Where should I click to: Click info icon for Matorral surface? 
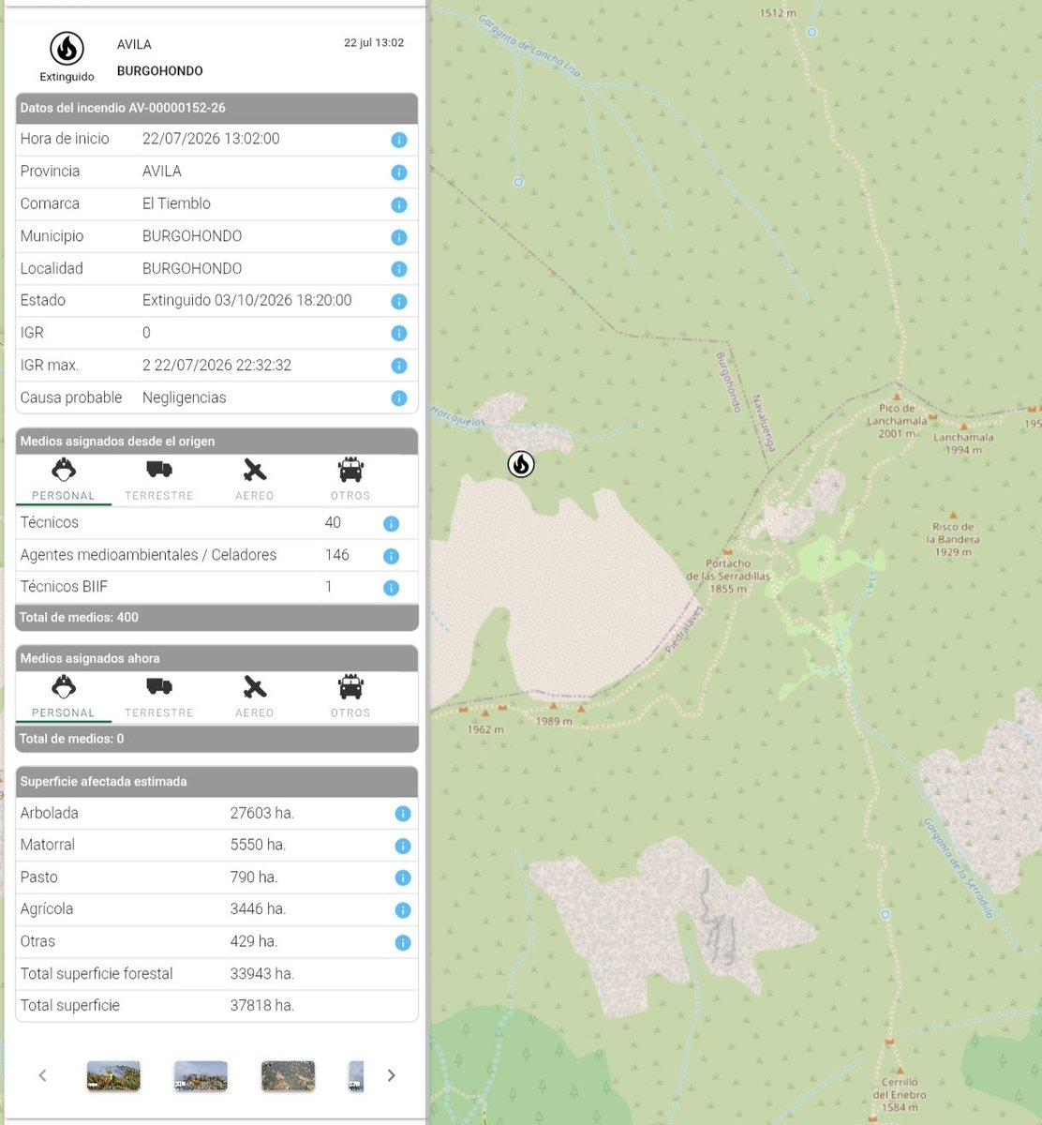tap(402, 846)
